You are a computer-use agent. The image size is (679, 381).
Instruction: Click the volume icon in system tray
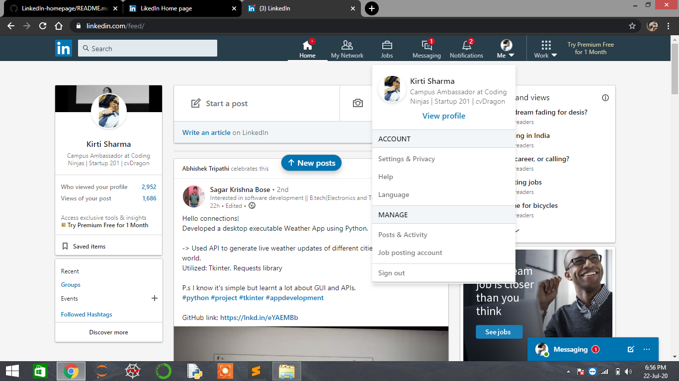point(628,372)
